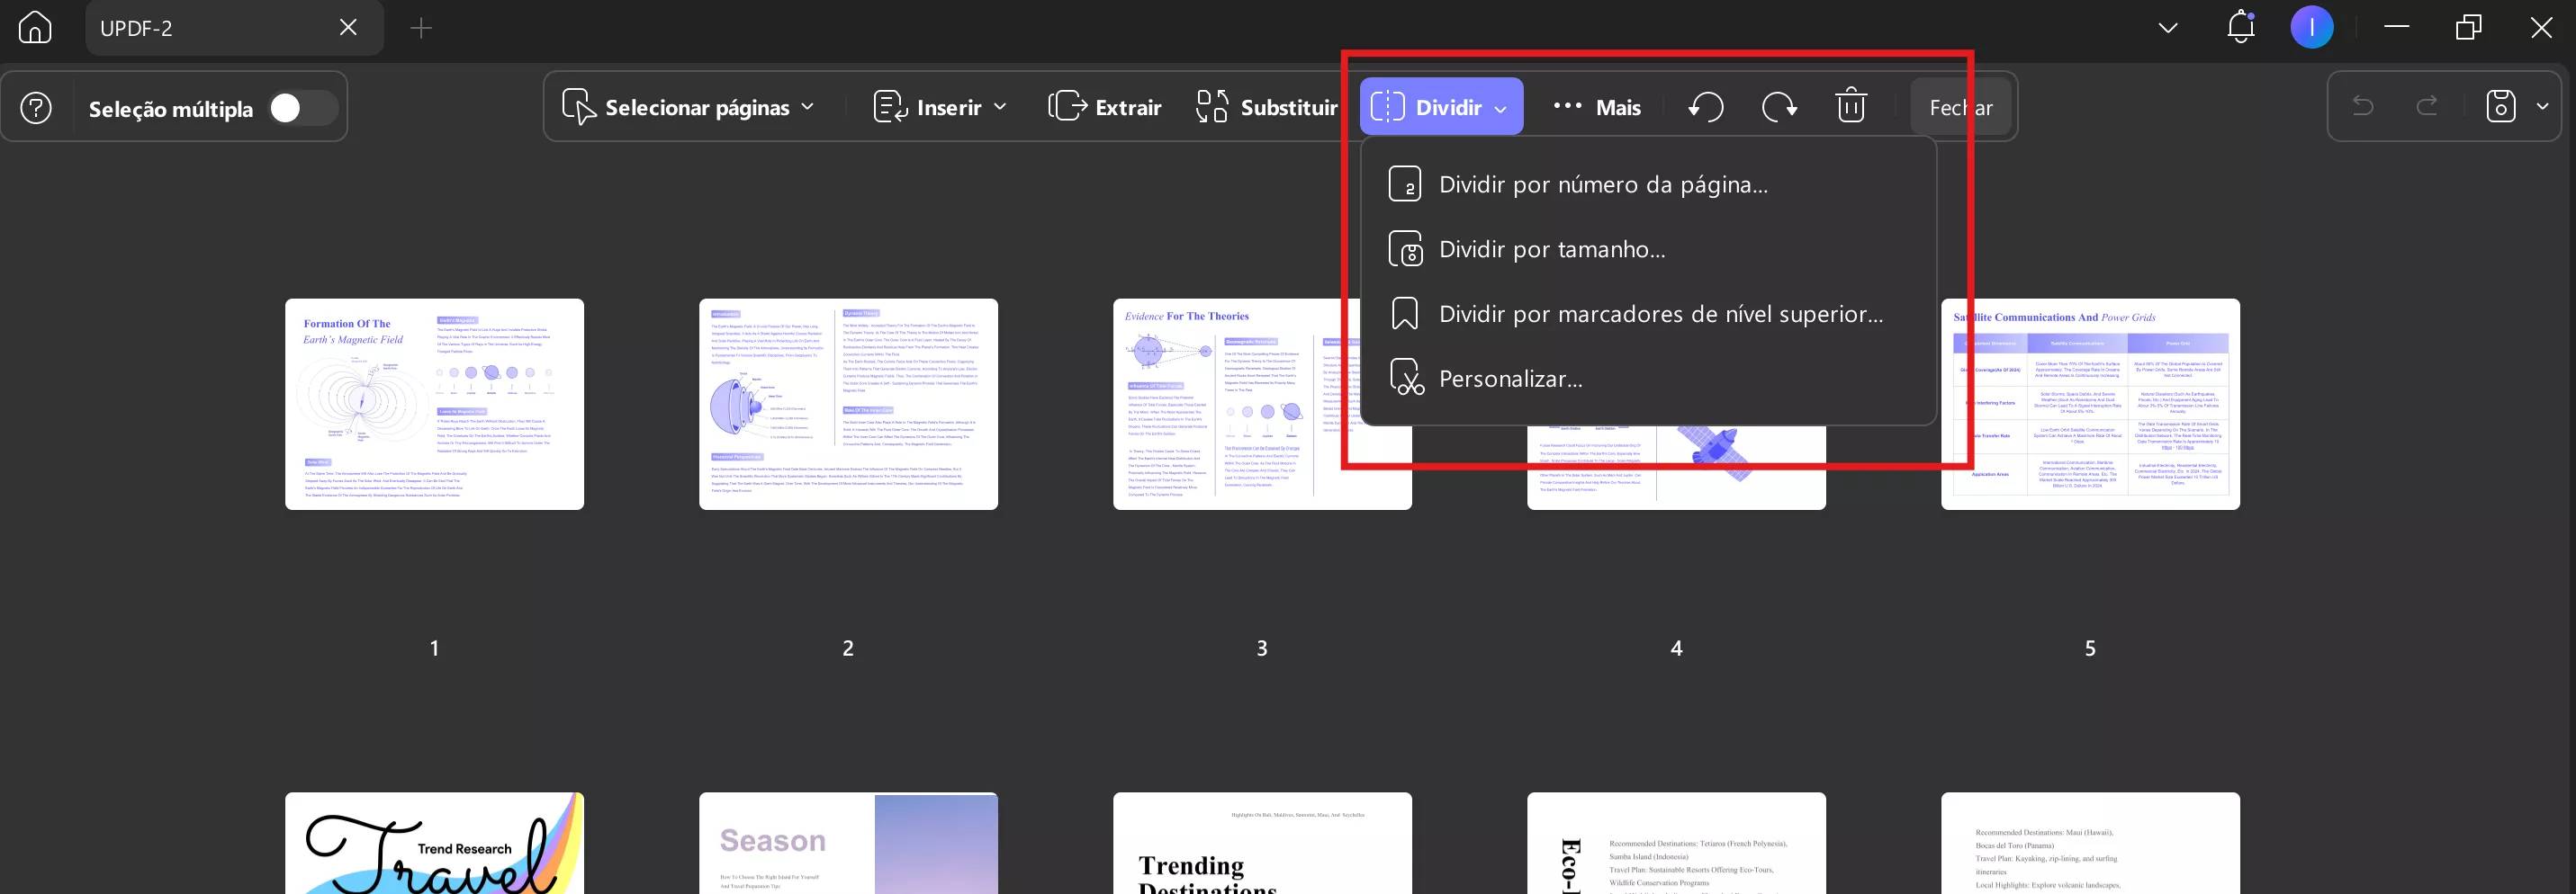Image resolution: width=2576 pixels, height=894 pixels.
Task: Open the notifications bell
Action: point(2241,27)
